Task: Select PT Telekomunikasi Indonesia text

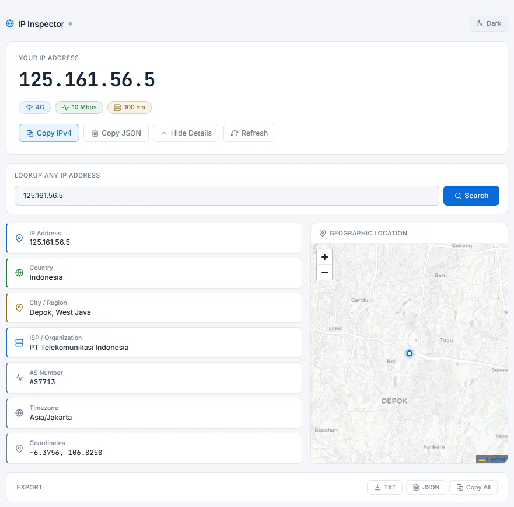Action: click(x=79, y=347)
